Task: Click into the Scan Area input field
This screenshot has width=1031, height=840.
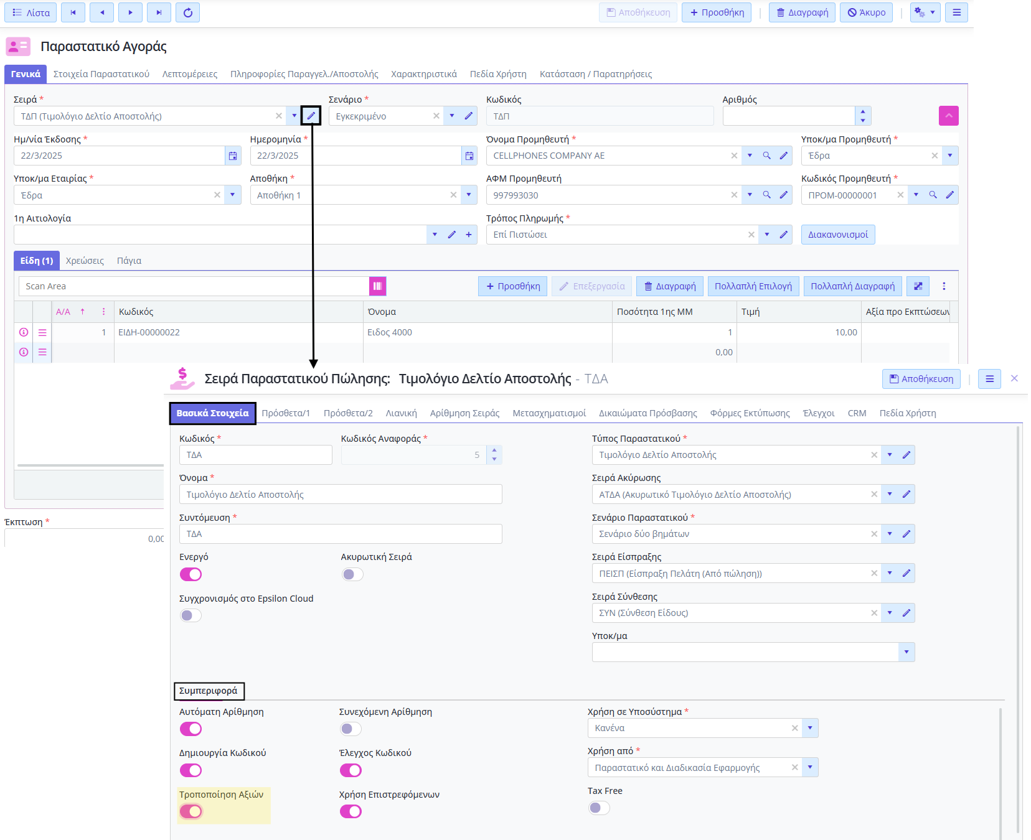Action: coord(193,286)
